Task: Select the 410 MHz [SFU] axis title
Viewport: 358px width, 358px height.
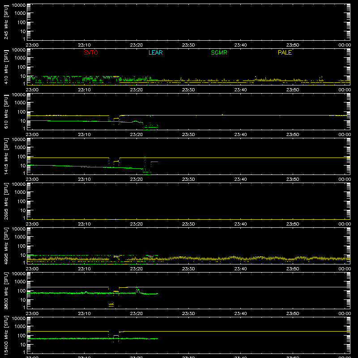Action: point(6,67)
